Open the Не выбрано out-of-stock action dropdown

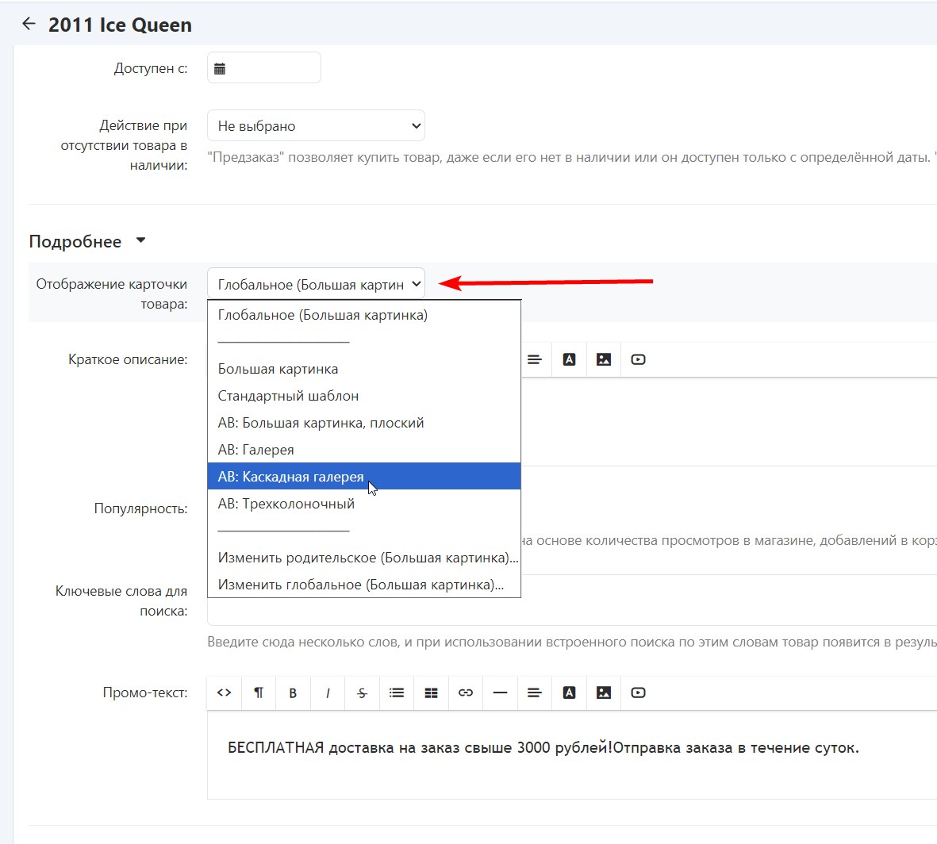(316, 126)
